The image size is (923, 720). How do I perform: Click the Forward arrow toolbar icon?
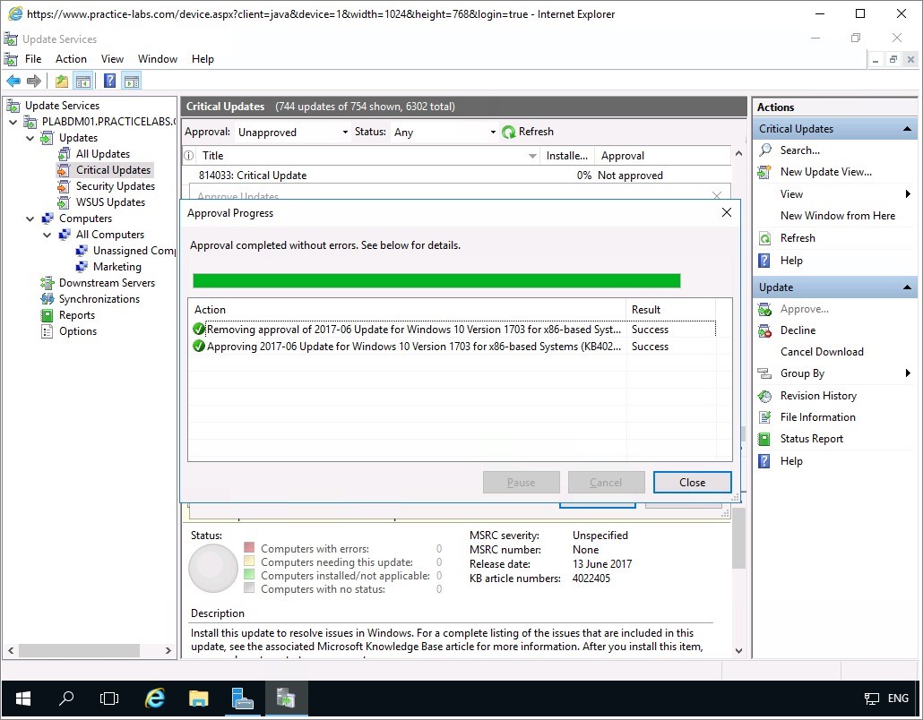34,81
